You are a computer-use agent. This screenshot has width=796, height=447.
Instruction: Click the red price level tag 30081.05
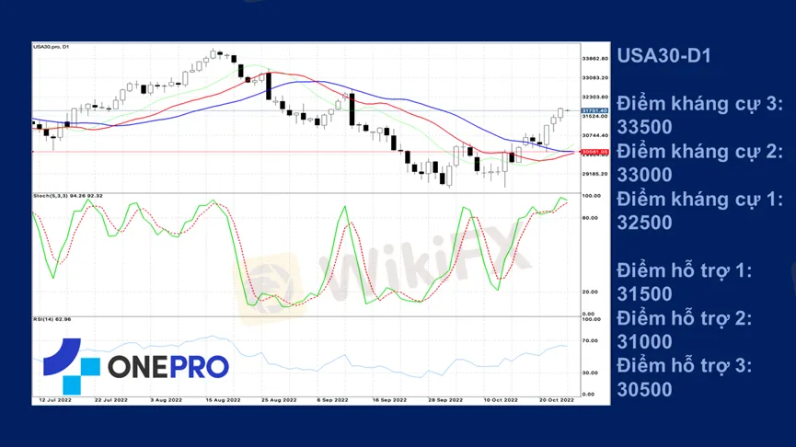[594, 152]
